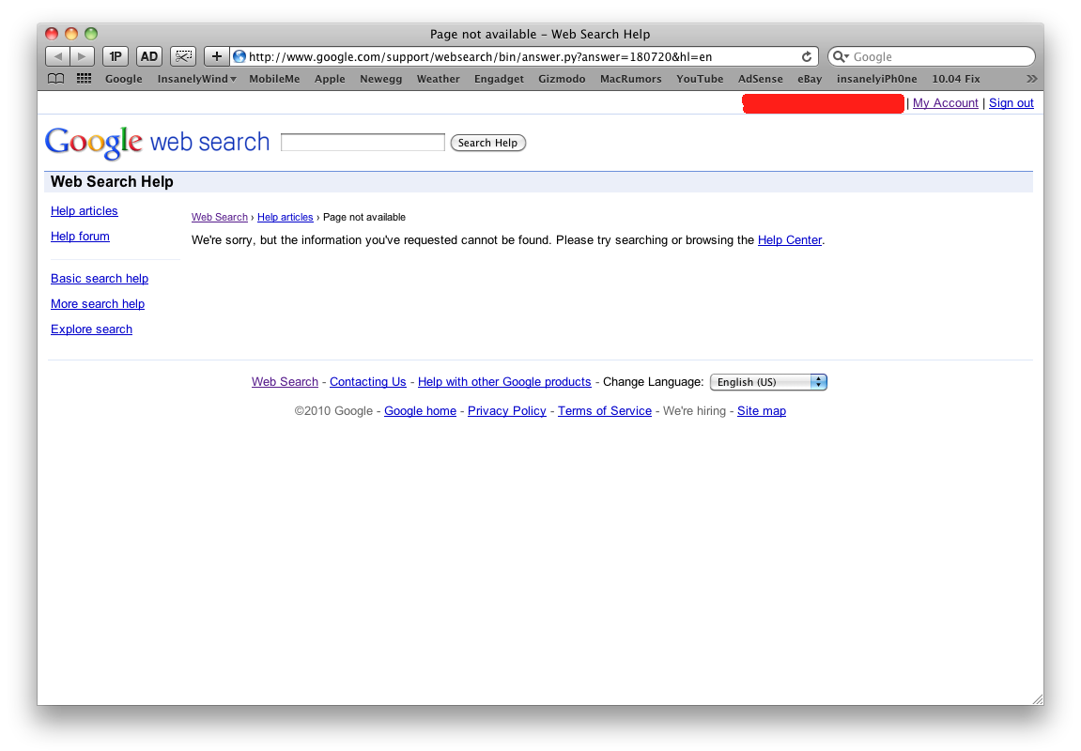Image resolution: width=1081 pixels, height=751 pixels.
Task: Click the My Account link
Action: coord(945,102)
